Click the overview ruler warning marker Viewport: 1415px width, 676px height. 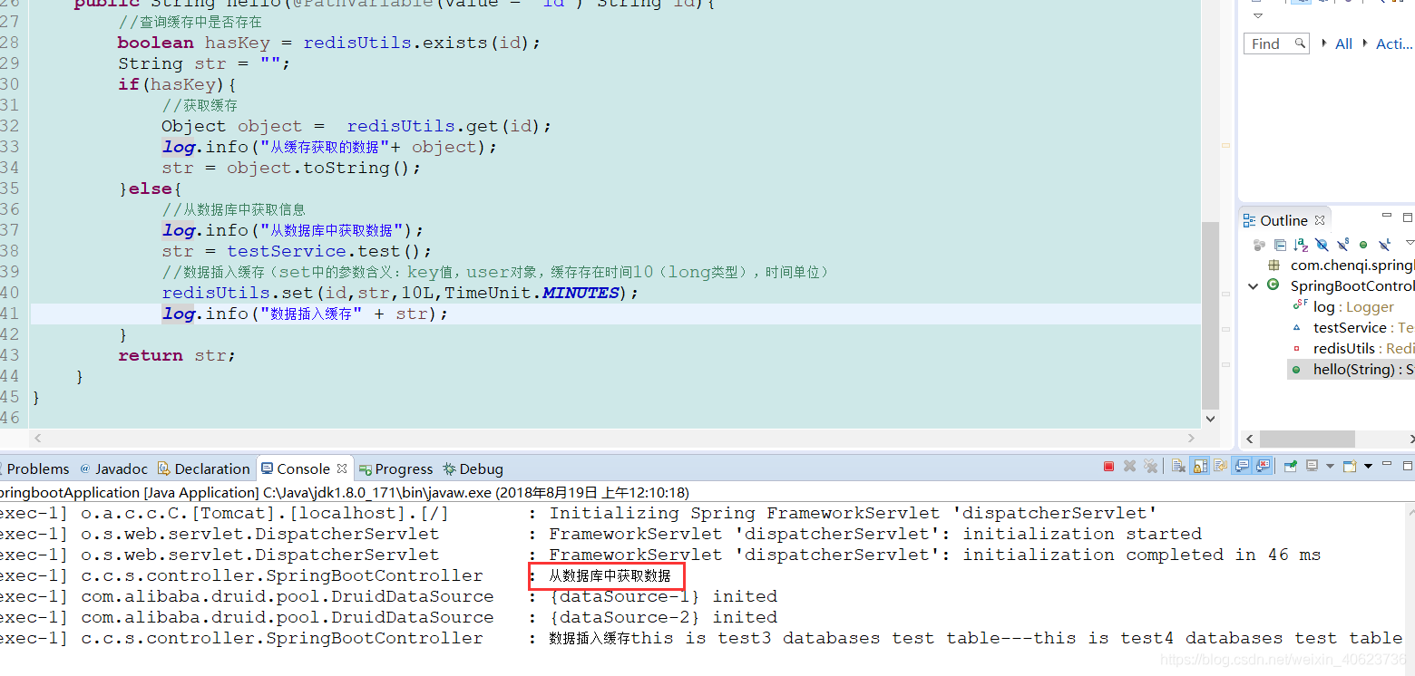point(1226,145)
